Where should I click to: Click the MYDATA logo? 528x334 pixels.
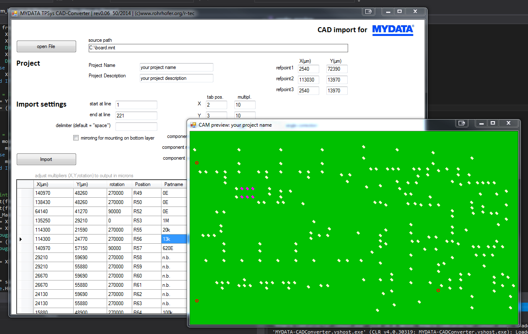[393, 30]
